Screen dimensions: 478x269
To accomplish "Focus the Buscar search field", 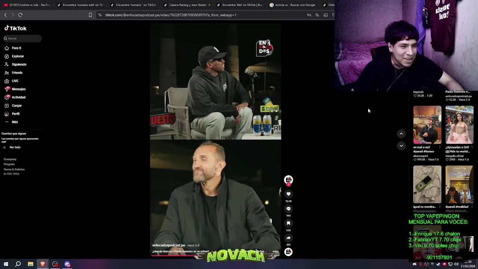I will point(22,38).
